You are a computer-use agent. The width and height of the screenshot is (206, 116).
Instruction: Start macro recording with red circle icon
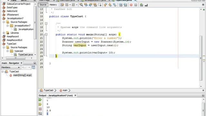131,5
